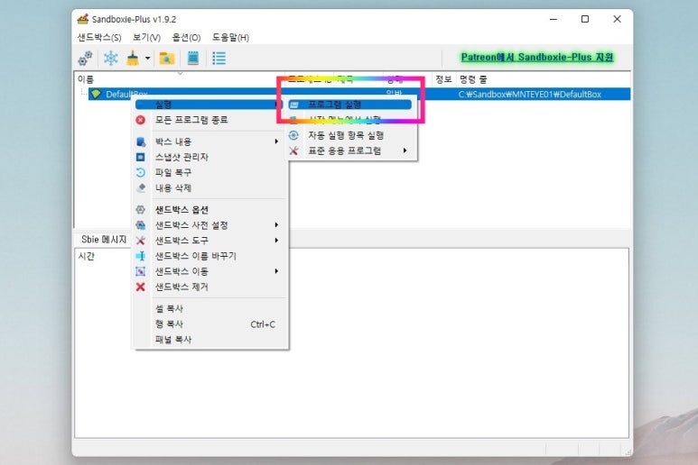Click the 샌드박스 옵션 gear icon
Screen dimensions: 698x465
click(140, 210)
